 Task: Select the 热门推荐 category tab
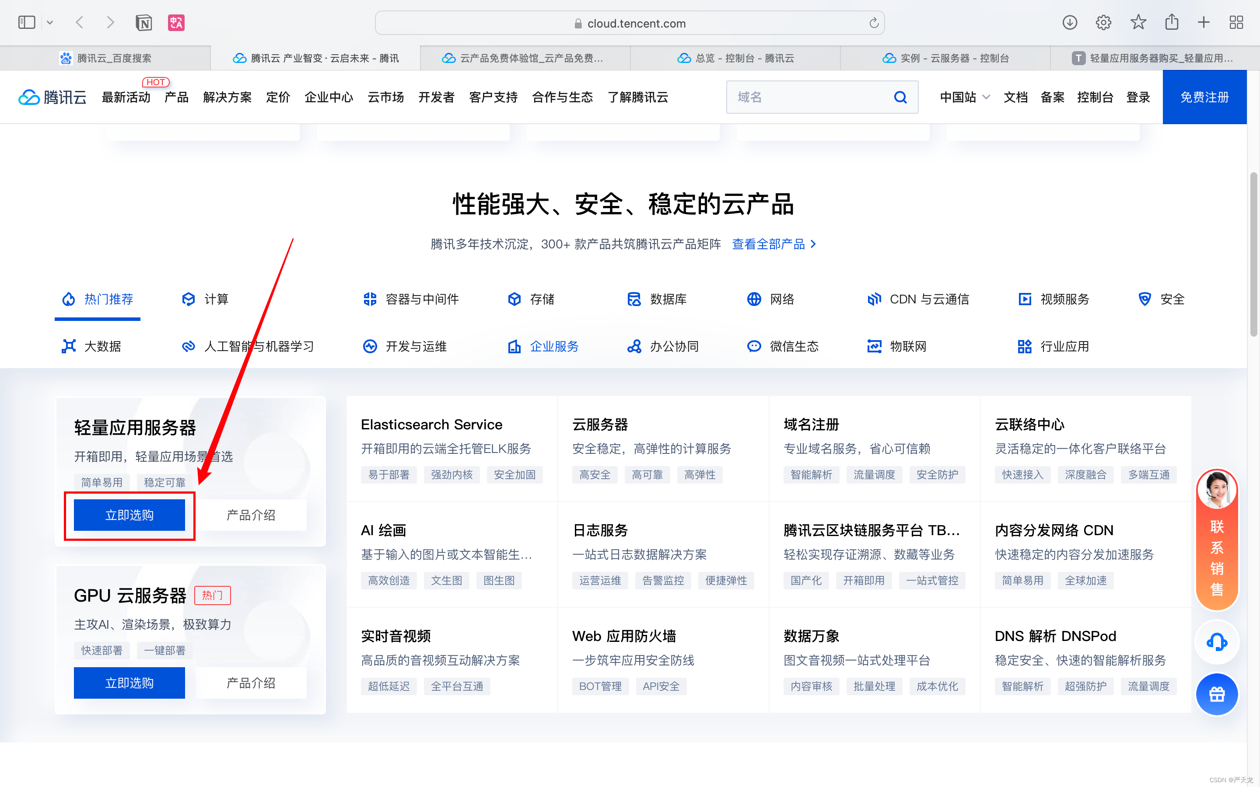click(x=98, y=299)
